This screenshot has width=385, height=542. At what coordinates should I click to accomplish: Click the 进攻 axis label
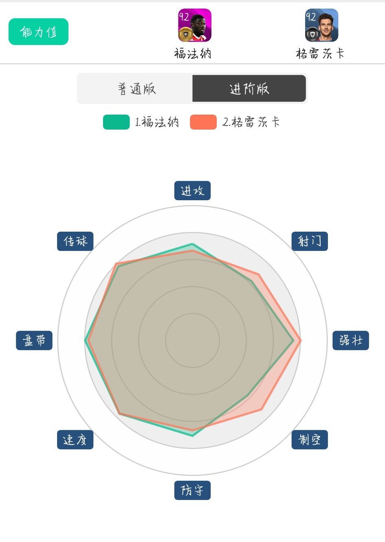192,190
